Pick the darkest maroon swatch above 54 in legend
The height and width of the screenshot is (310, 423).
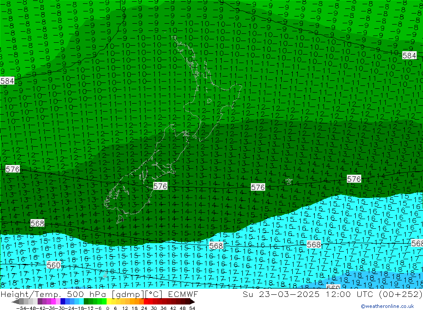point(187,302)
